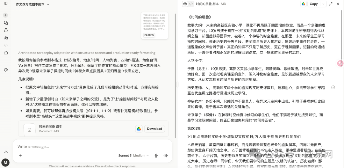The width and height of the screenshot is (344, 168).
Task: Open the Sonnet 5 Medium model selector
Action: click(133, 156)
